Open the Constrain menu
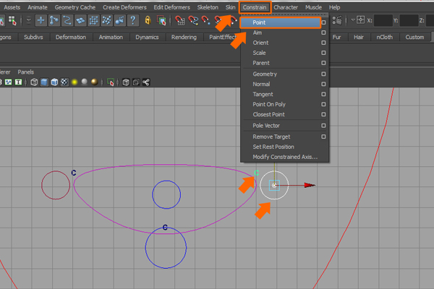This screenshot has height=289, width=434. 255,7
